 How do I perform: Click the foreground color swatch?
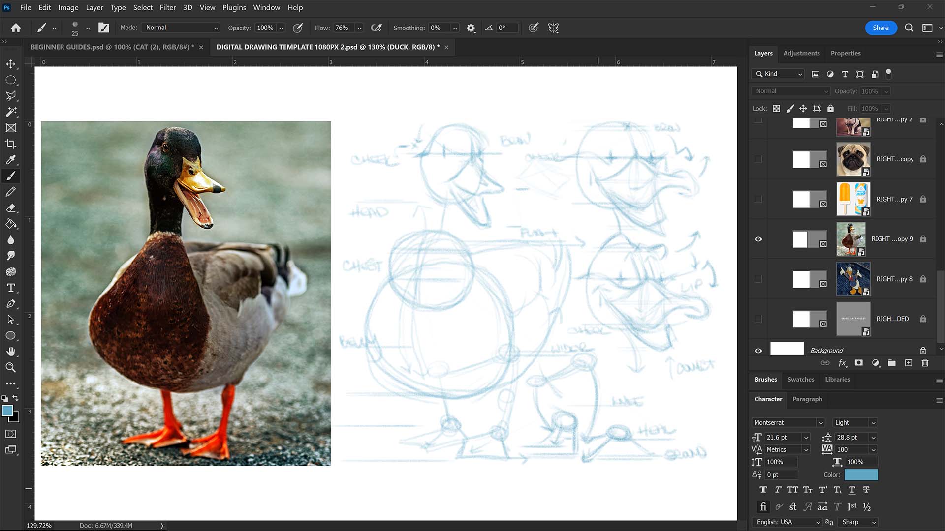[7, 411]
